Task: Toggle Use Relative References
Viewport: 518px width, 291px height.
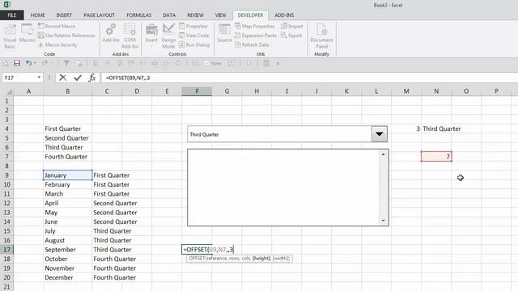Action: pyautogui.click(x=66, y=35)
